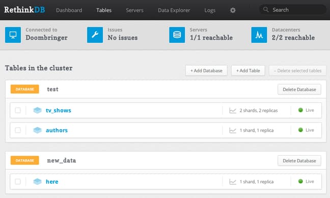Click the Datacenters graph icon
The width and height of the screenshot is (330, 198).
[x=259, y=35]
